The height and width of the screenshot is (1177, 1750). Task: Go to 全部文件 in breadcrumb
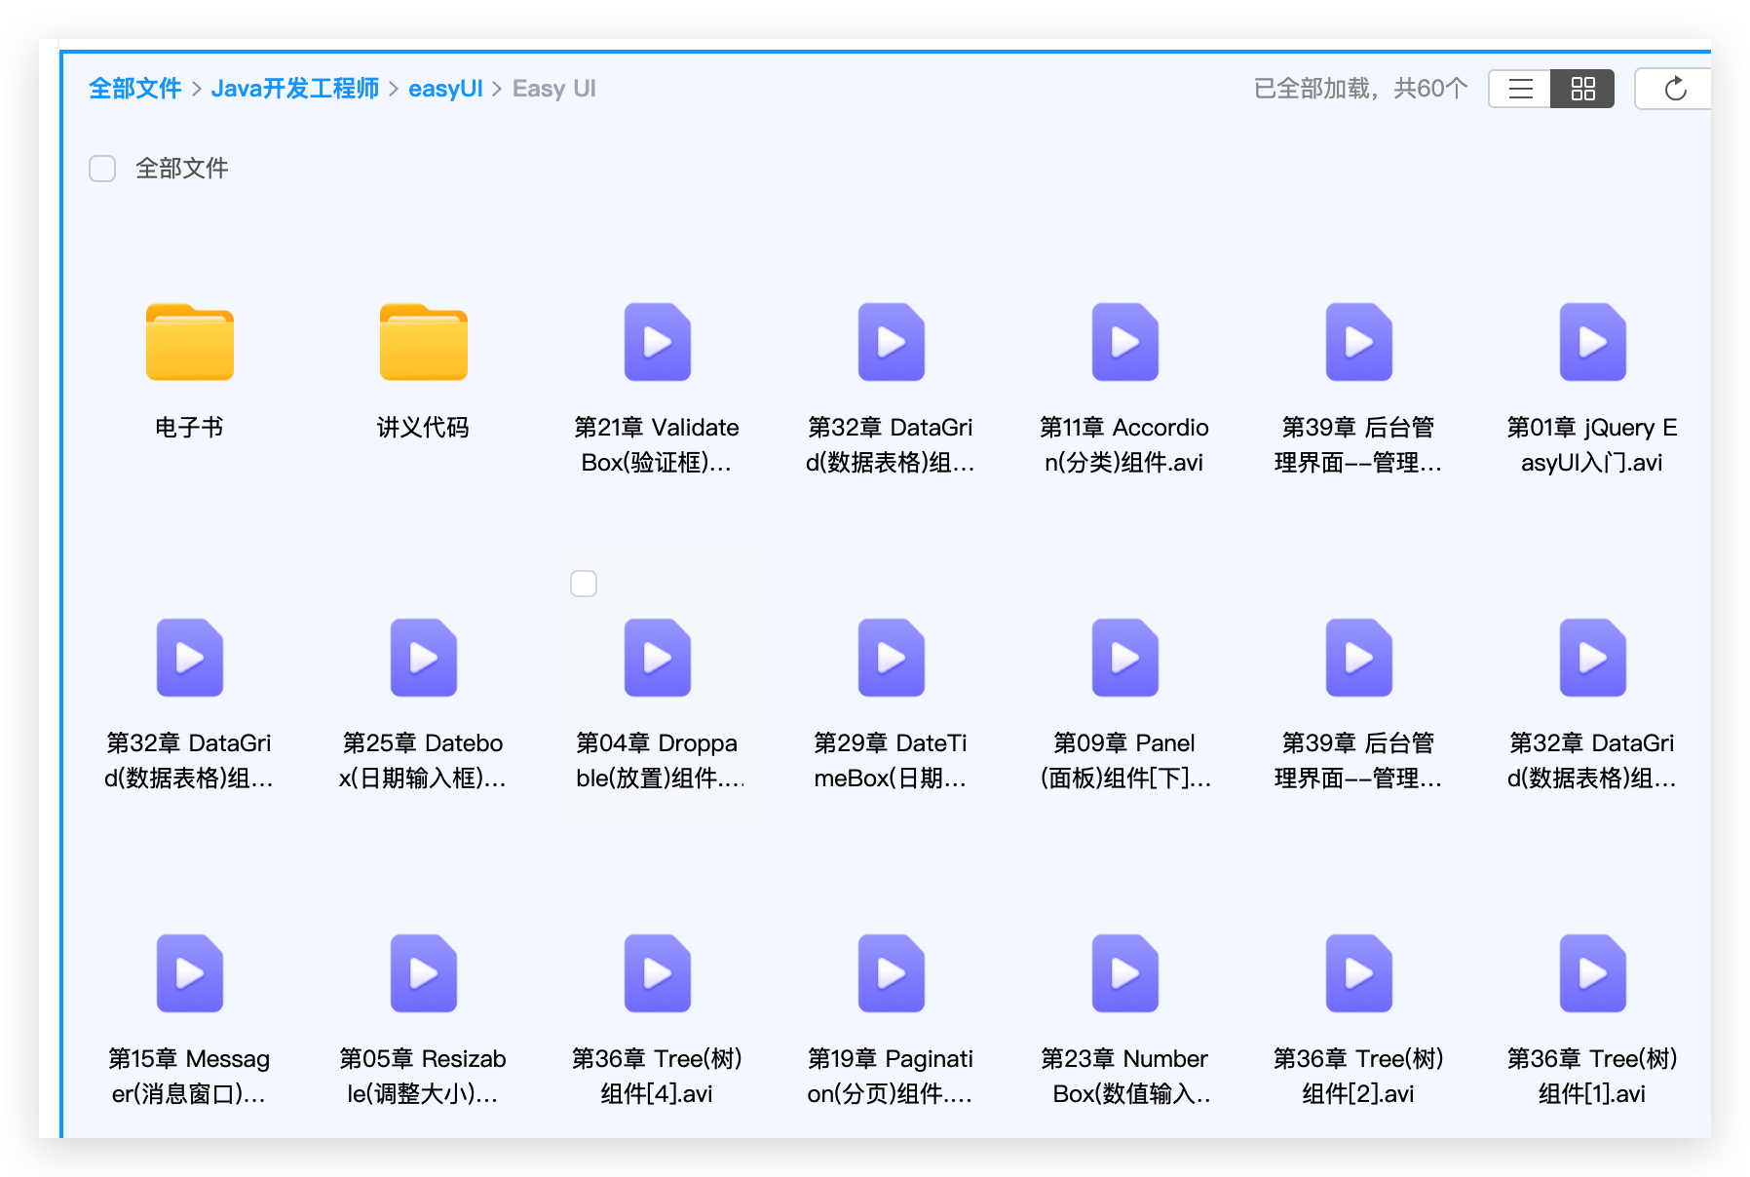[135, 89]
